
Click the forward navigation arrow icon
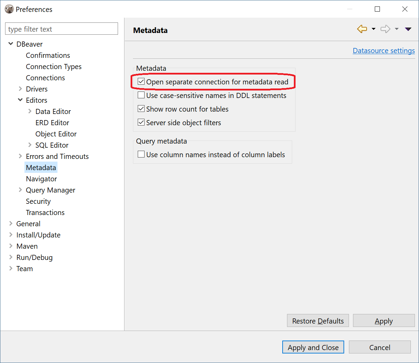coord(385,29)
